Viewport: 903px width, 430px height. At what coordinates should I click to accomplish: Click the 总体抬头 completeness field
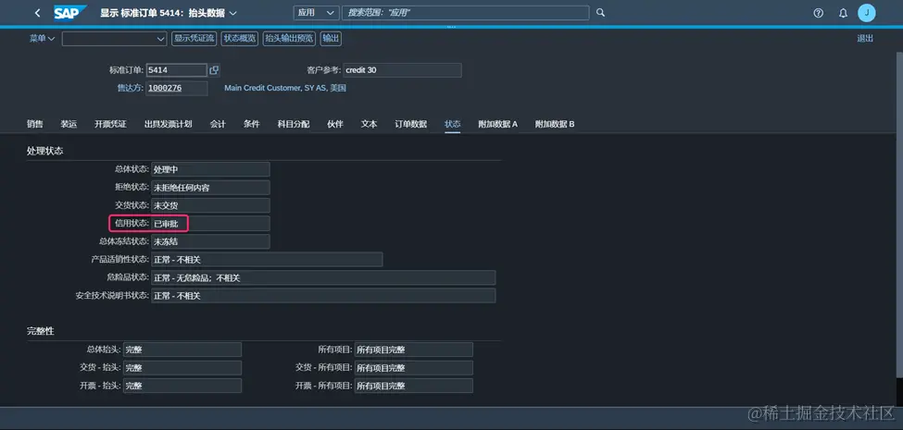tap(182, 350)
